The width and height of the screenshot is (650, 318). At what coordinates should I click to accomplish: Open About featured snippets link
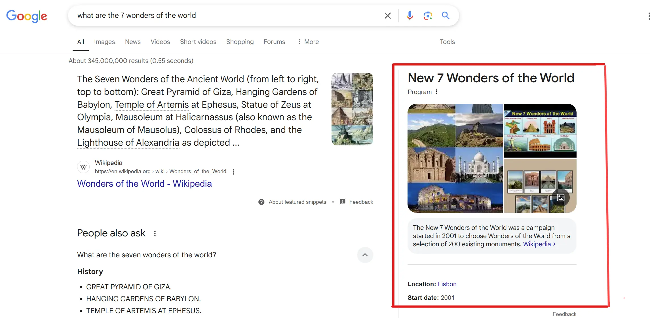(297, 202)
